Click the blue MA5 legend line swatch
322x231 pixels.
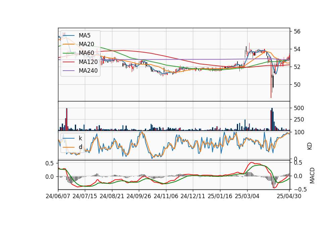click(69, 35)
